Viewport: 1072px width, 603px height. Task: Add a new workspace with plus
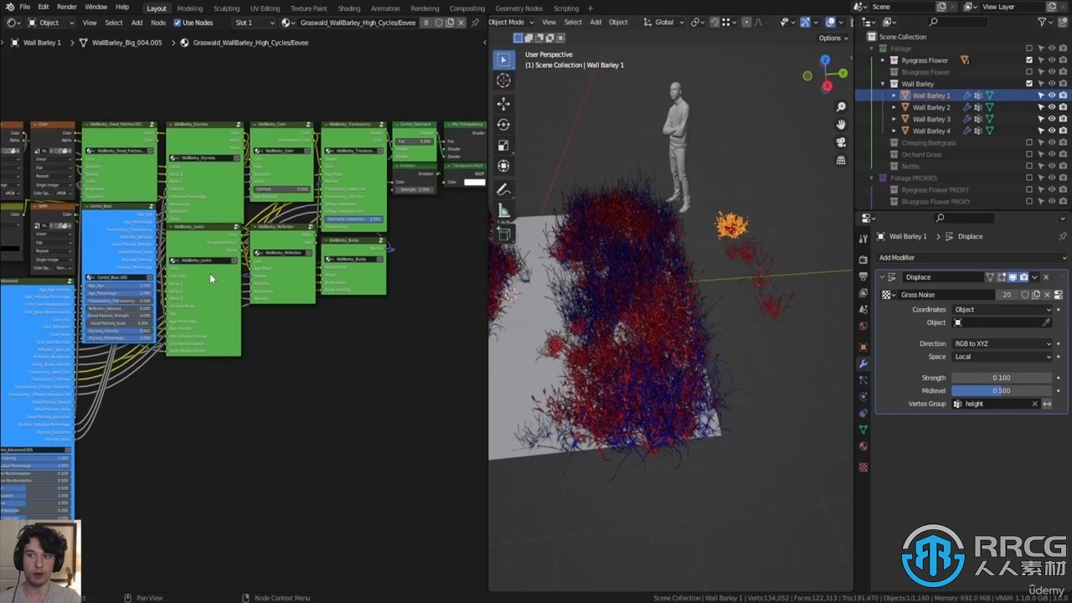(x=590, y=8)
